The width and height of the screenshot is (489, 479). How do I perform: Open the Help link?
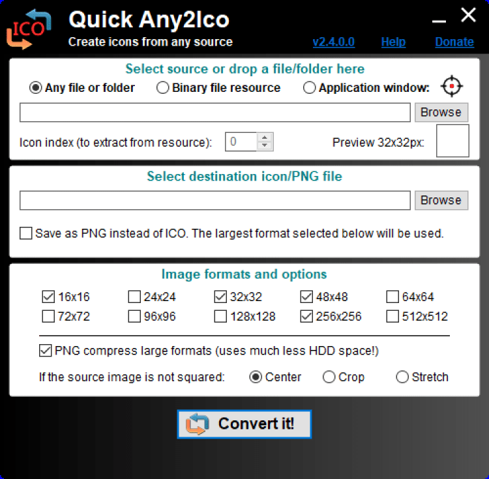393,42
